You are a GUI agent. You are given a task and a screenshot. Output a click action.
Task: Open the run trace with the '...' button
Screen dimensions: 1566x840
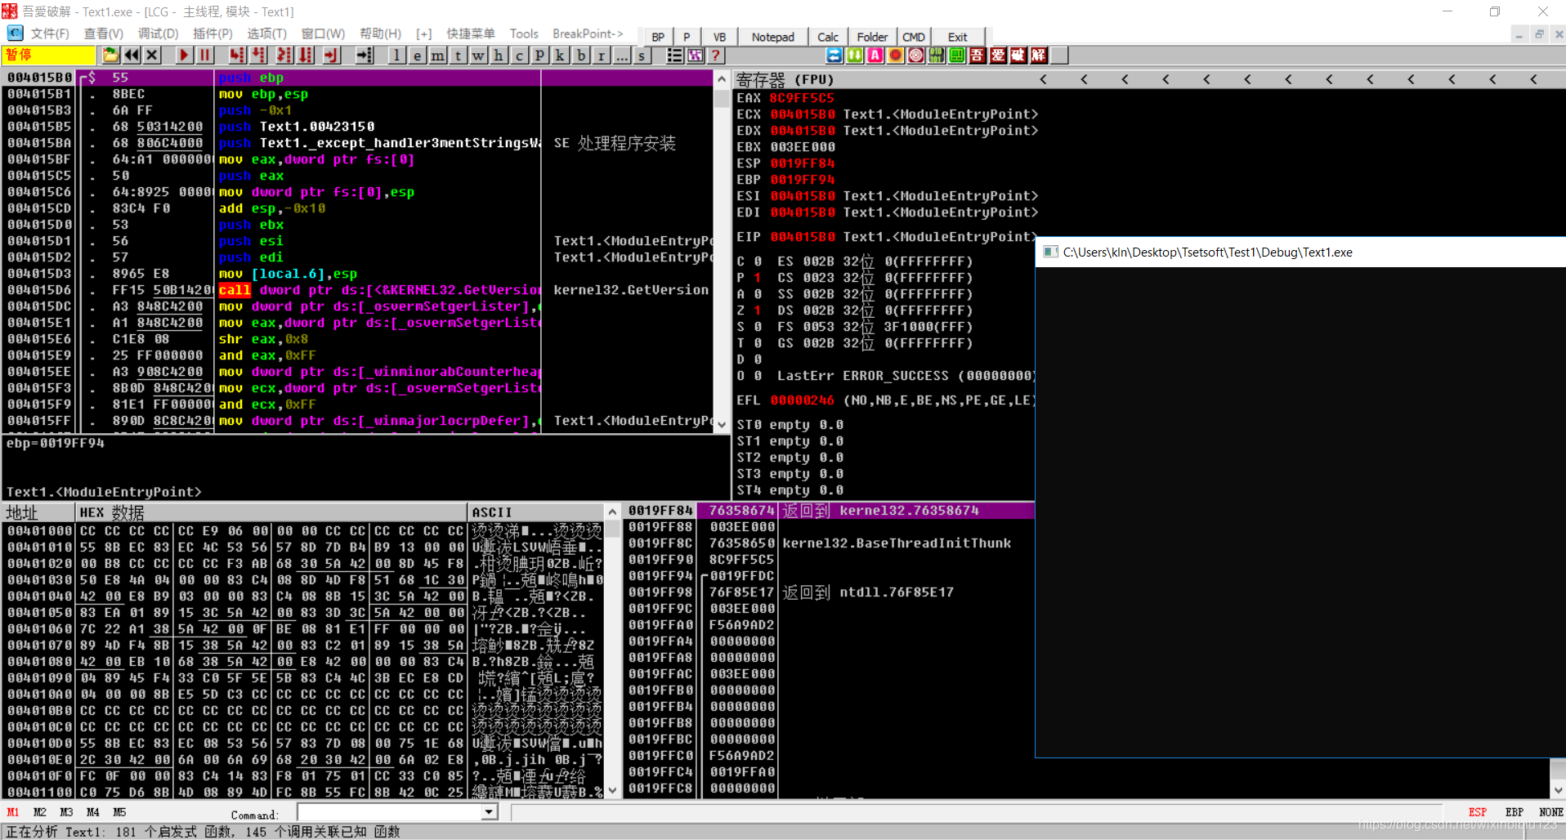coord(621,55)
